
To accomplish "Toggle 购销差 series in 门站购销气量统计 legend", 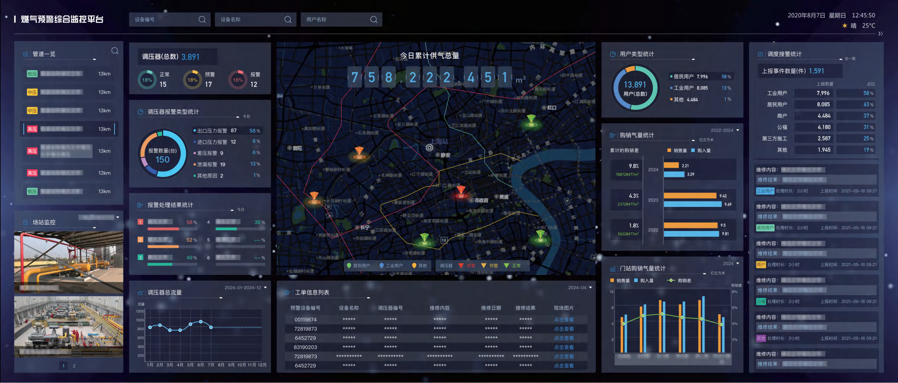I will pos(679,280).
